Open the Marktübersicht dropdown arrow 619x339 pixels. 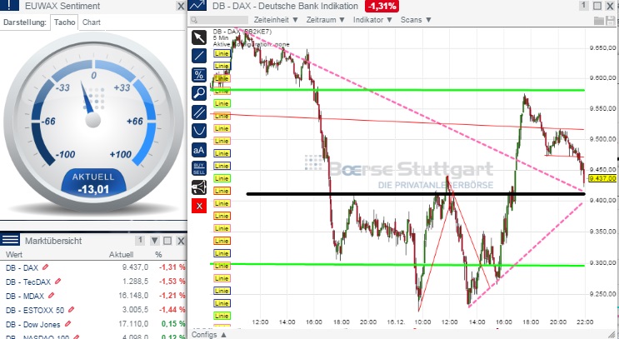pos(154,241)
